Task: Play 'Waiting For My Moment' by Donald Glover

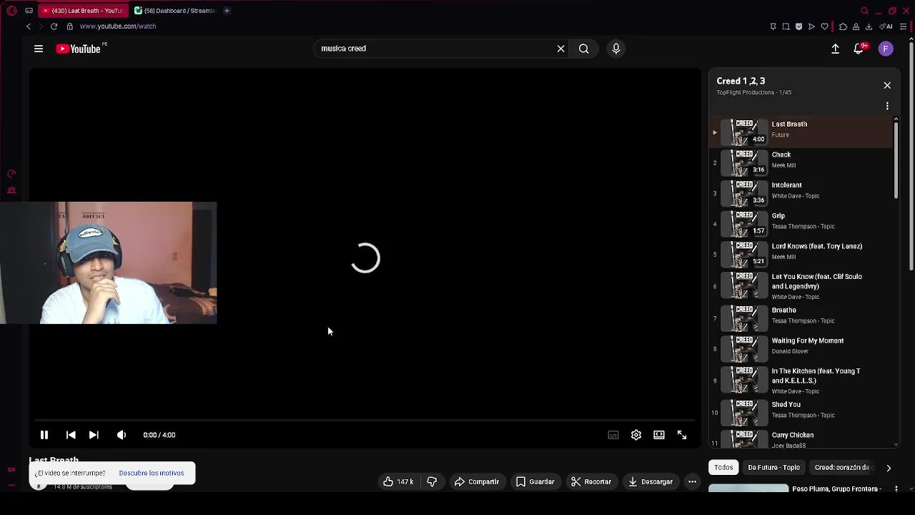Action: [801, 349]
